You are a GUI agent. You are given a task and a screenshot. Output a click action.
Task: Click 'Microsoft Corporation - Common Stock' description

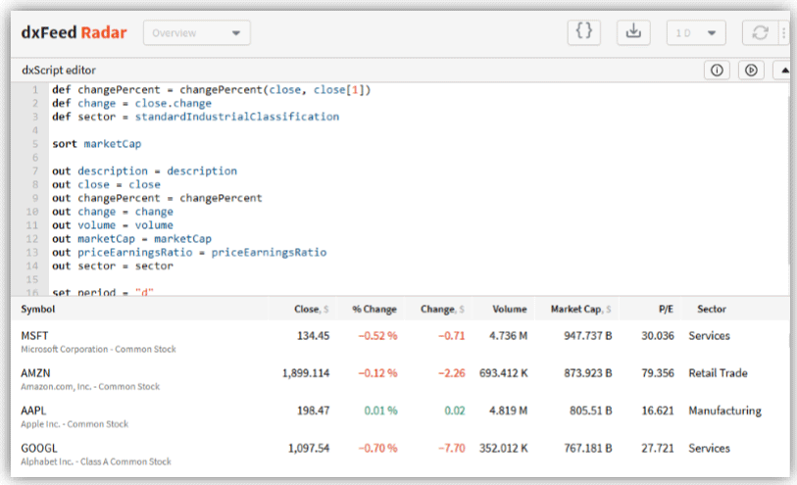click(x=98, y=350)
